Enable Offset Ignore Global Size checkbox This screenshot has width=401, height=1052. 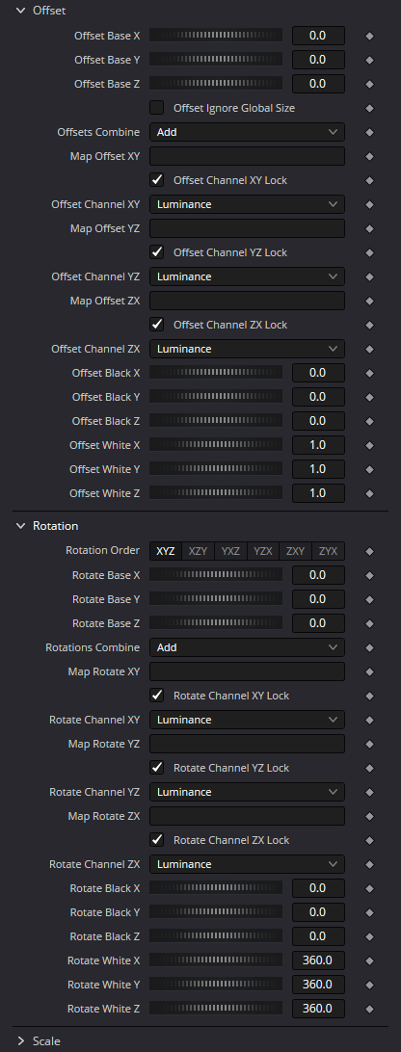coord(156,107)
